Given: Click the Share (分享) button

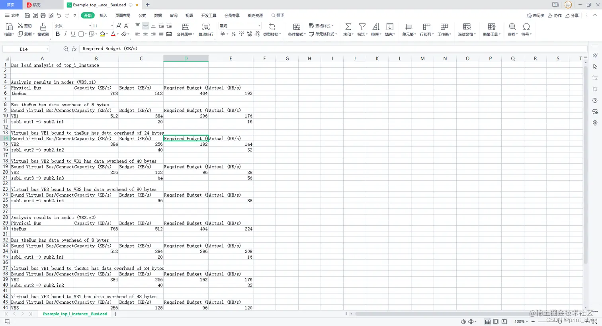Looking at the screenshot, I should point(572,16).
